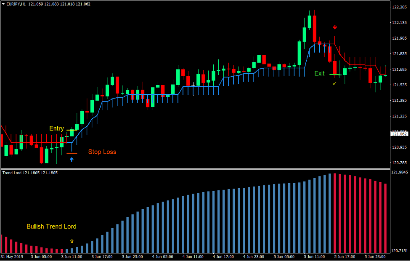The height and width of the screenshot is (261, 411).
Task: Click the Bullish Trend Lord caption
Action: click(x=51, y=226)
